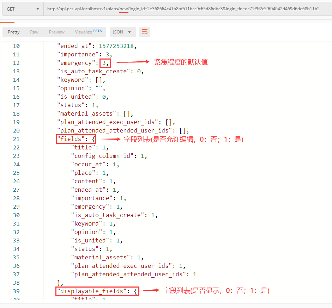
Task: Open the JSON format dropdown
Action: 122,32
